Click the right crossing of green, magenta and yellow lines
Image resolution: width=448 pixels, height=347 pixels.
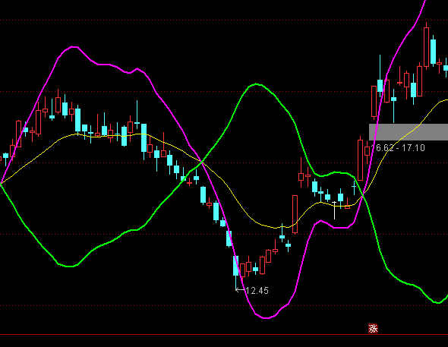(363, 196)
